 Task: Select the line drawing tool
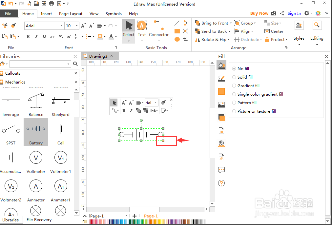coord(177,23)
